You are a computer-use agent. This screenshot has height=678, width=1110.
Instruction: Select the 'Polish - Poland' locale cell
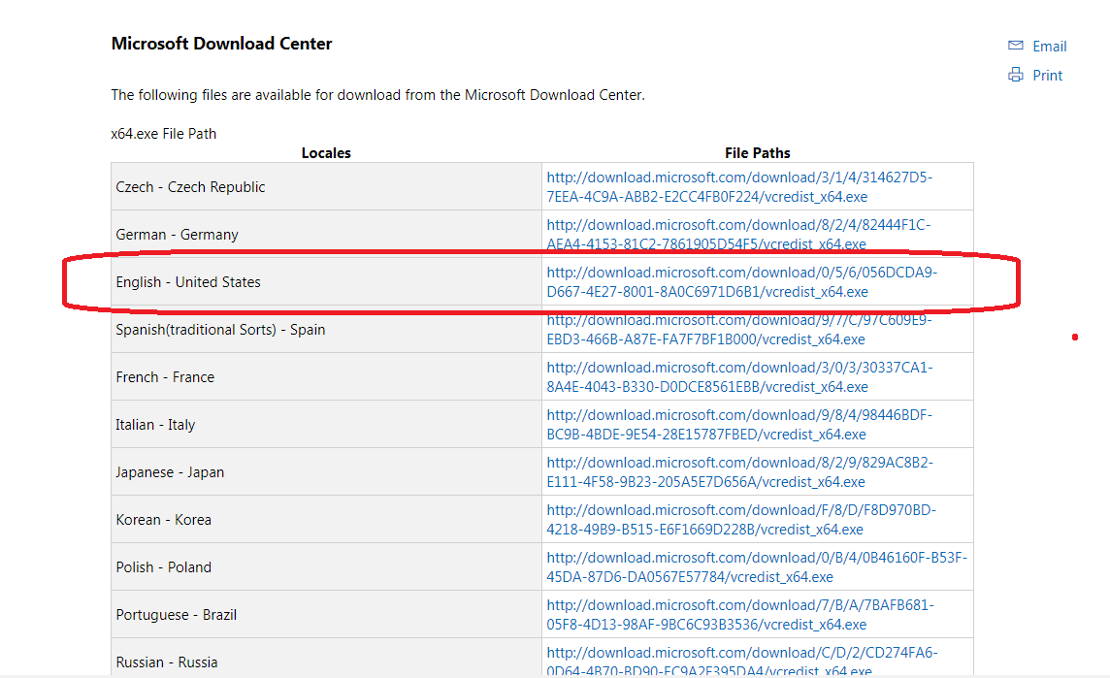tap(326, 566)
